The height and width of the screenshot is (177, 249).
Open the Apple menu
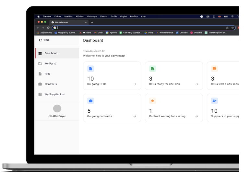click(39, 16)
